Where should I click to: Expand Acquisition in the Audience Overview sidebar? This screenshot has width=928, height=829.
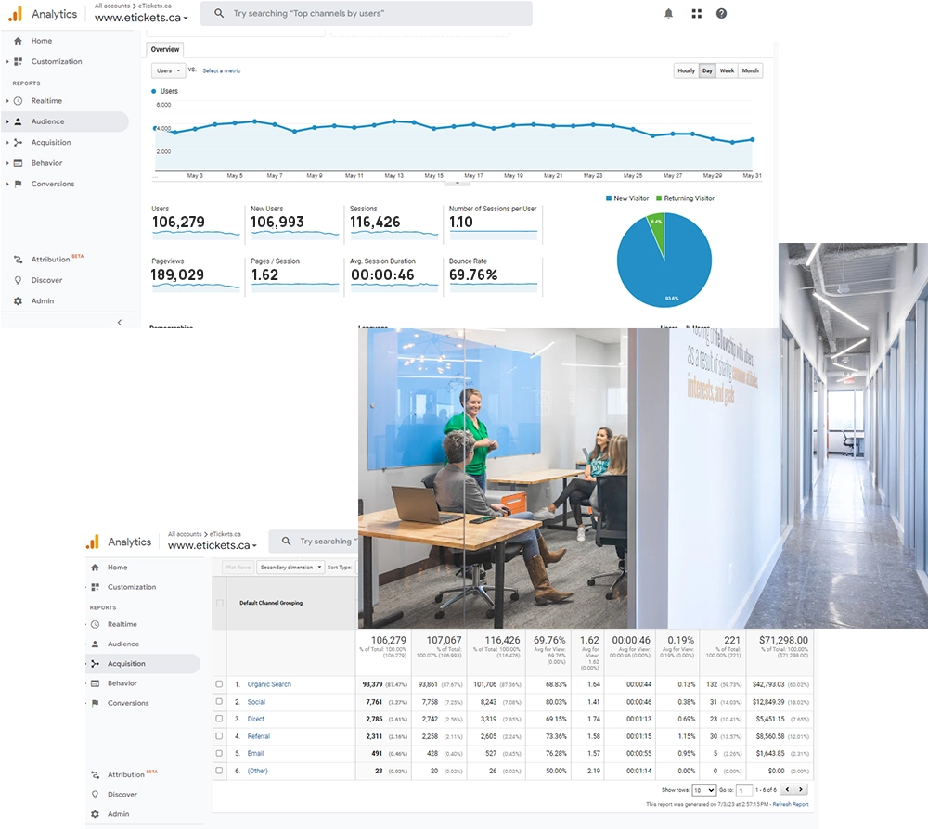point(7,143)
